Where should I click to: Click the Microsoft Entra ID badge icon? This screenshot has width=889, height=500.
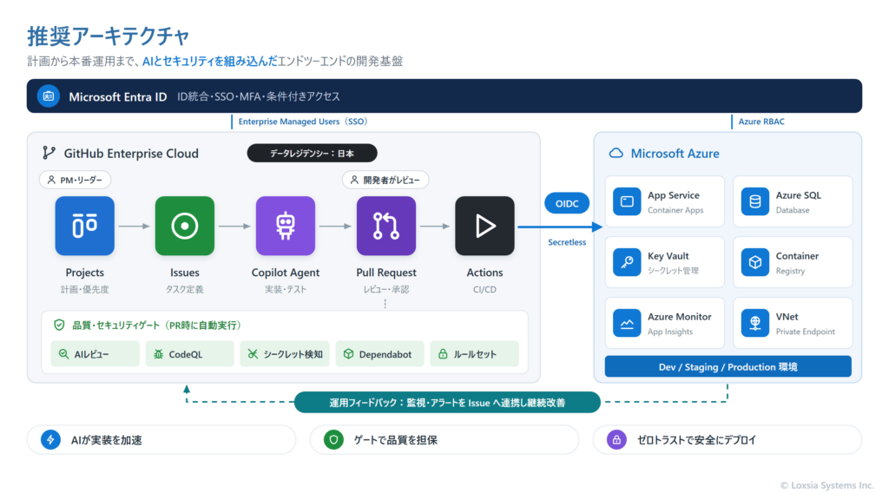point(49,96)
